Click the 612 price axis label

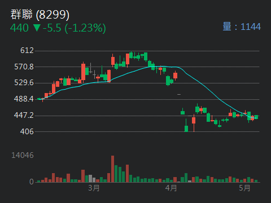pos(27,50)
